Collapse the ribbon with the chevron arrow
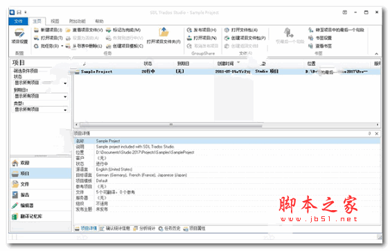Screen dimensions: 390x251 pyautogui.click(x=377, y=54)
